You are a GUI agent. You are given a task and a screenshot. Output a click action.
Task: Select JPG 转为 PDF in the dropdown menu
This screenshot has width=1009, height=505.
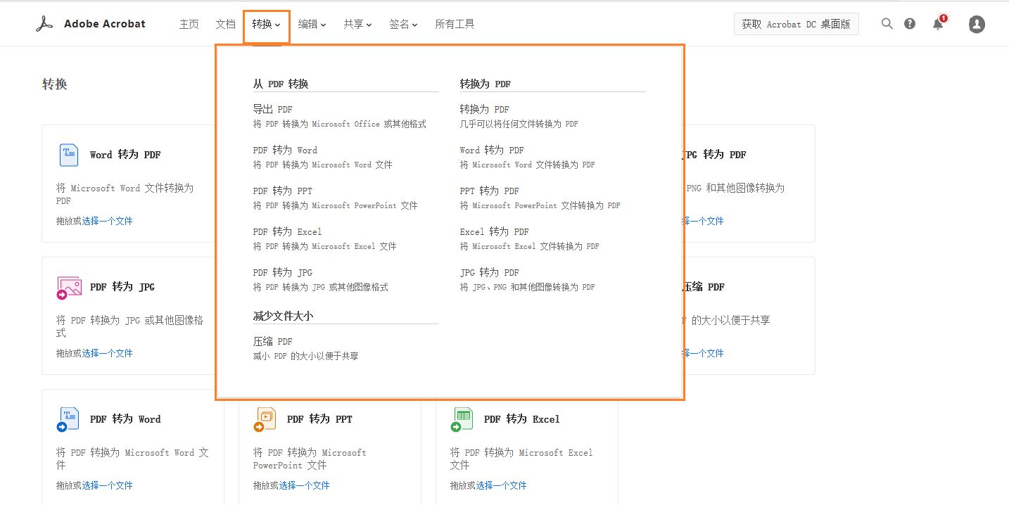(490, 272)
